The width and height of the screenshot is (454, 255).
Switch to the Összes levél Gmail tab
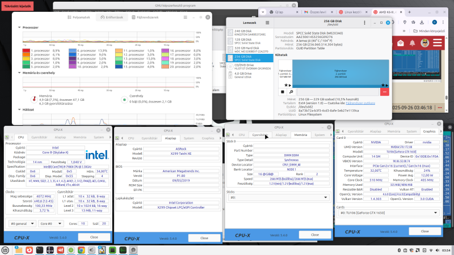point(318,12)
